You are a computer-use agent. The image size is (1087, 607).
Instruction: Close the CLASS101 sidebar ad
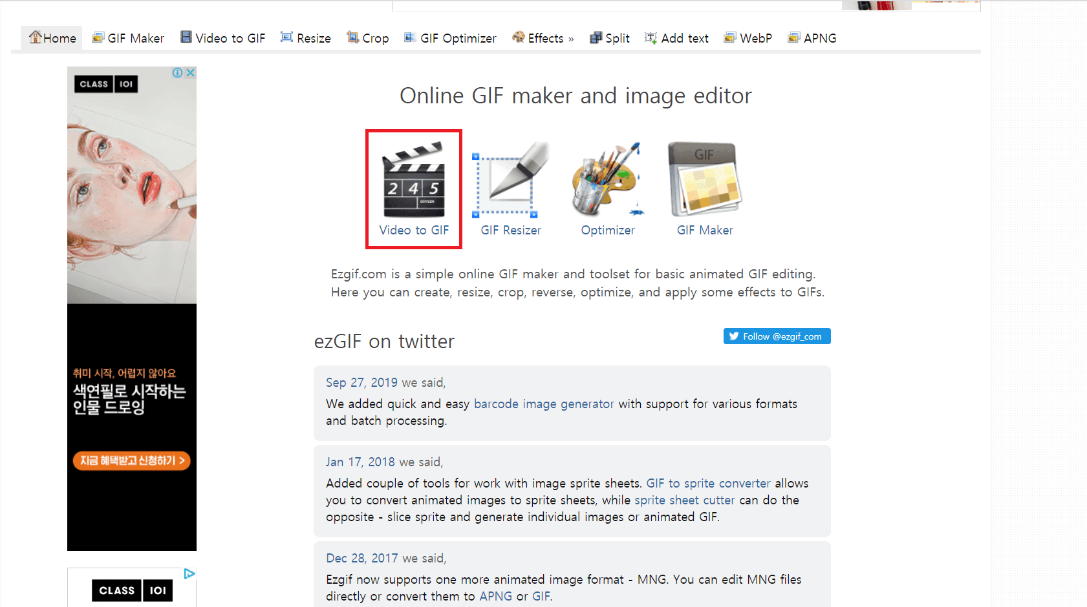point(191,73)
